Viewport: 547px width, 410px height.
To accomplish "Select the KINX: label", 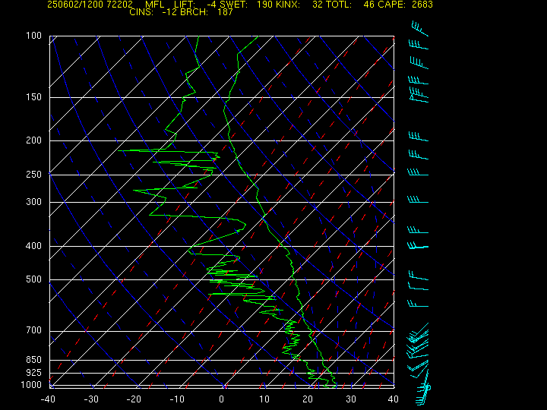I will point(288,5).
